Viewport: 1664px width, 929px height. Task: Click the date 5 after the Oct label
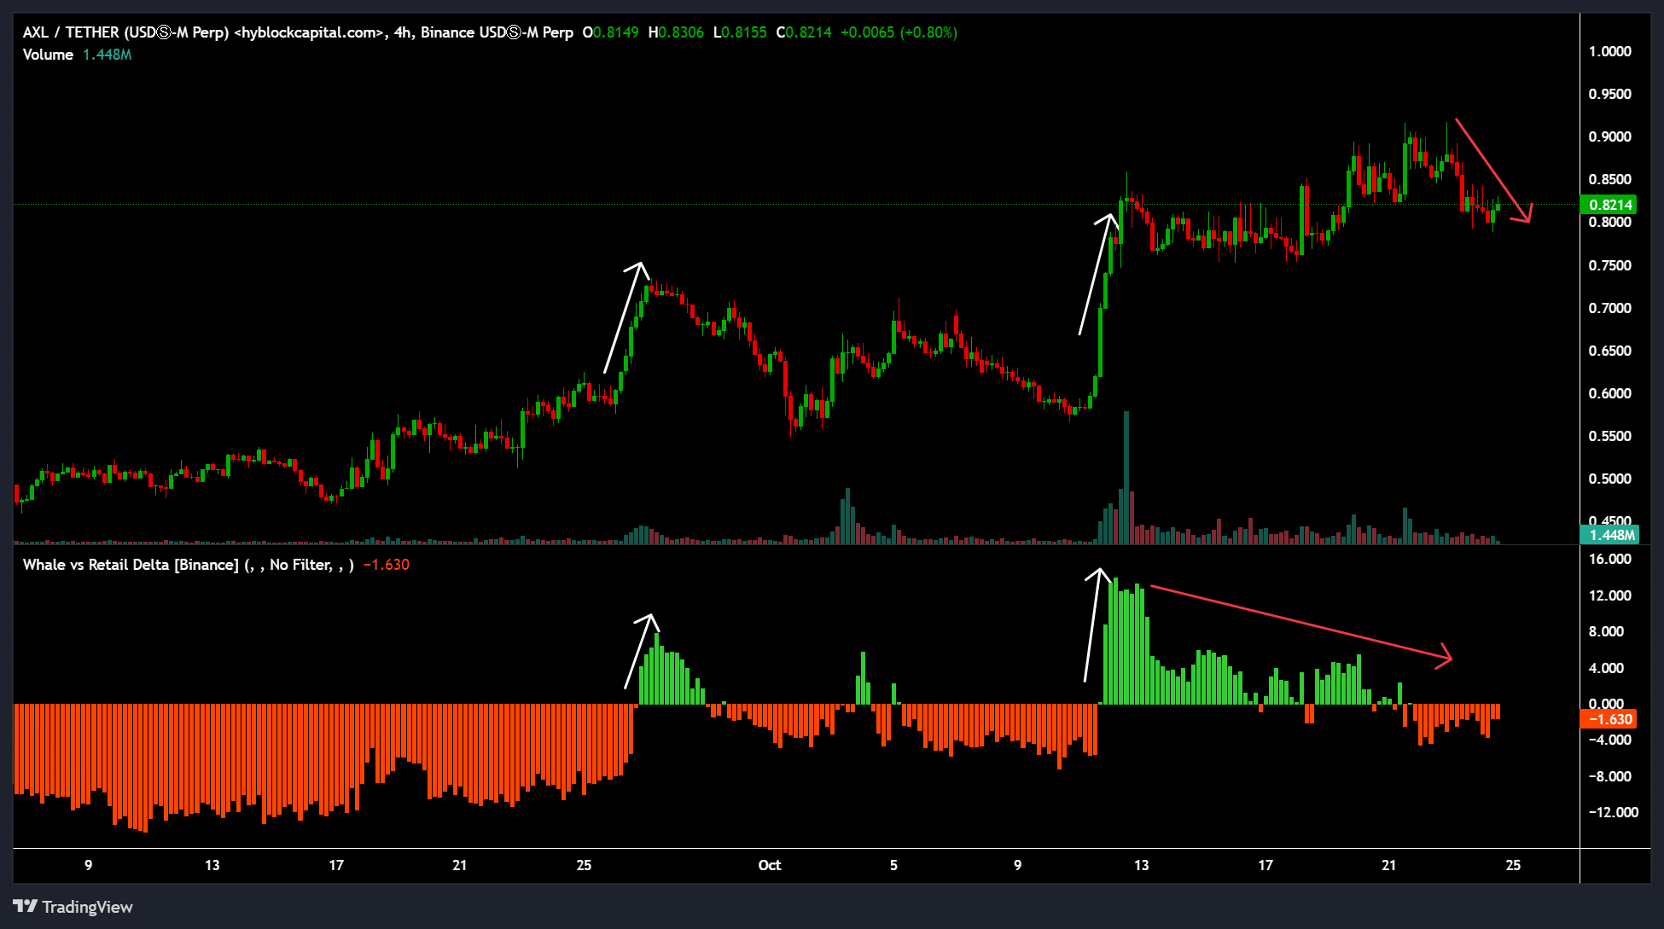(893, 865)
